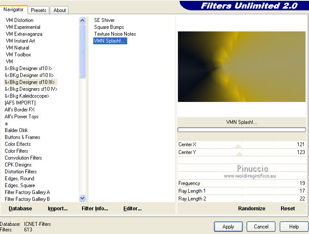Select the VM Natural category
This screenshot has width=309, height=234.
pyautogui.click(x=17, y=48)
